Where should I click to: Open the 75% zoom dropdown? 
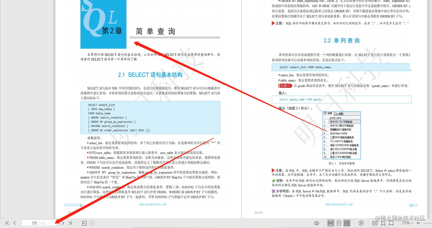coord(408,223)
